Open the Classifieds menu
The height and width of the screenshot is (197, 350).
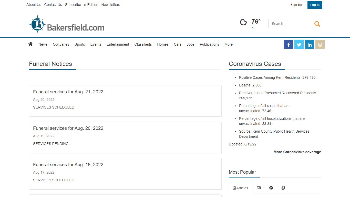coord(143,44)
